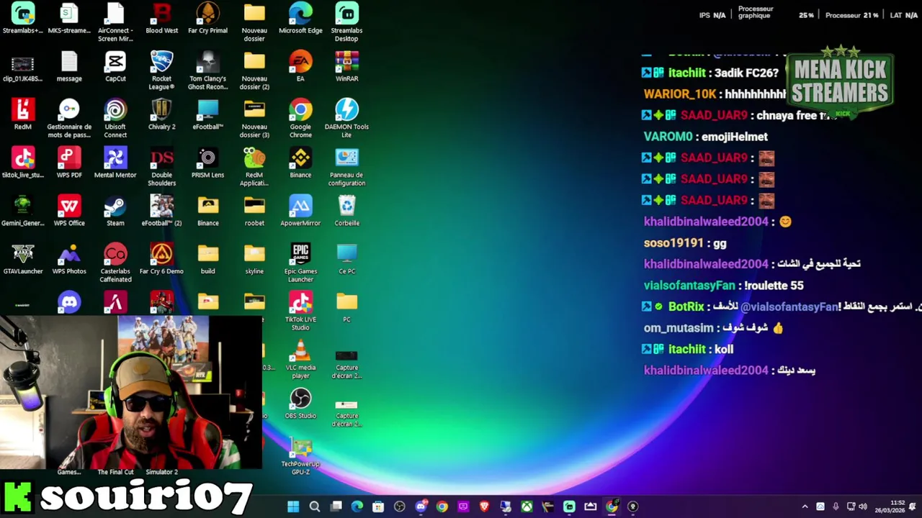Open the Nouveau dossier (3) folder
The width and height of the screenshot is (922, 518).
(254, 119)
